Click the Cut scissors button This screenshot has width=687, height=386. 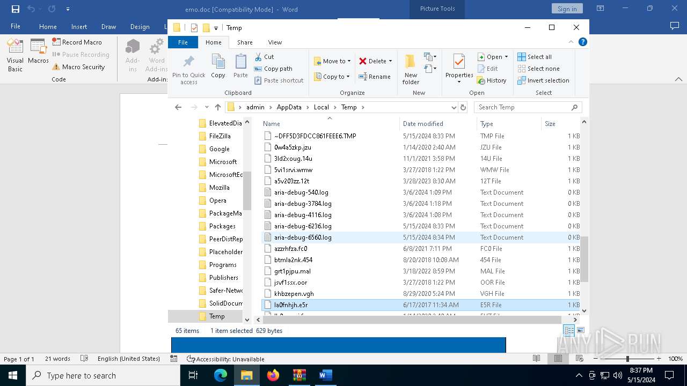[x=264, y=57]
